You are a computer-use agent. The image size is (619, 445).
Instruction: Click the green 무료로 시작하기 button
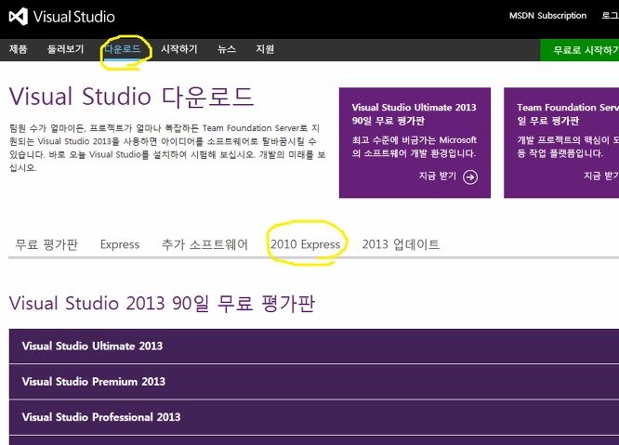point(579,50)
